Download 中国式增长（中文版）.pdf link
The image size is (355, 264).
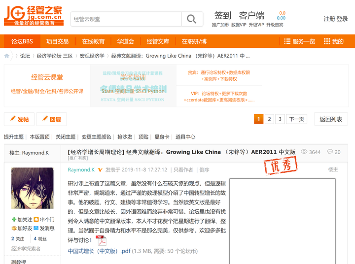pyautogui.click(x=99, y=251)
